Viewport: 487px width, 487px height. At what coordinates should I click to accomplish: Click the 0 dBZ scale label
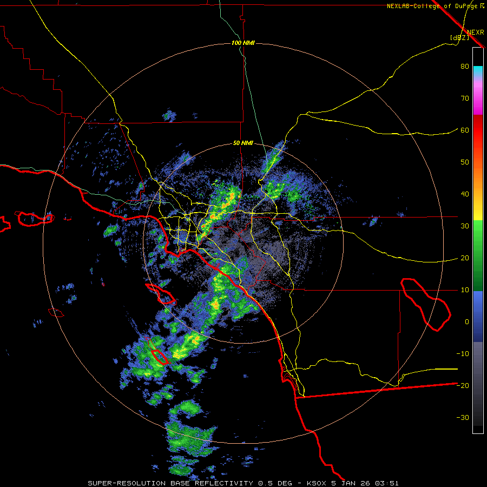pos(467,322)
